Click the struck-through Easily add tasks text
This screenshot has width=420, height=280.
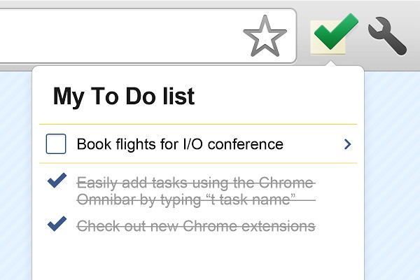[195, 183]
